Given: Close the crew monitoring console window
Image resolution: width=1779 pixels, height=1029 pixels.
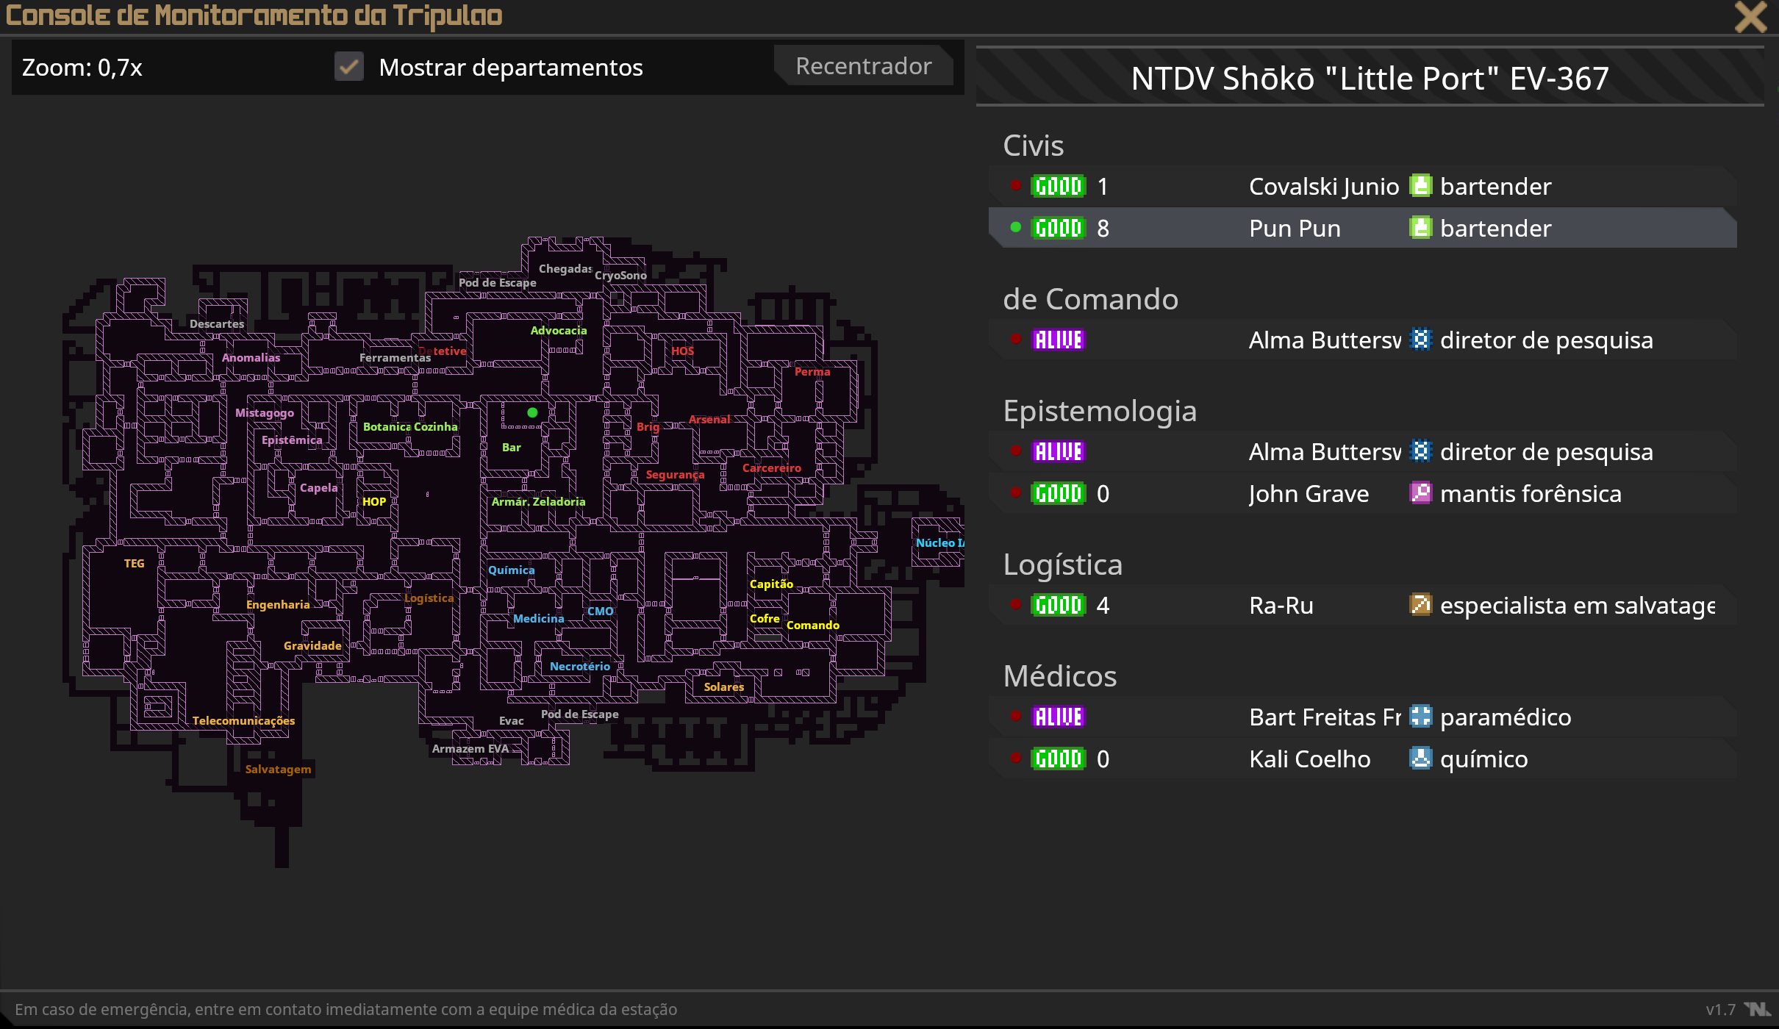Looking at the screenshot, I should pyautogui.click(x=1751, y=16).
